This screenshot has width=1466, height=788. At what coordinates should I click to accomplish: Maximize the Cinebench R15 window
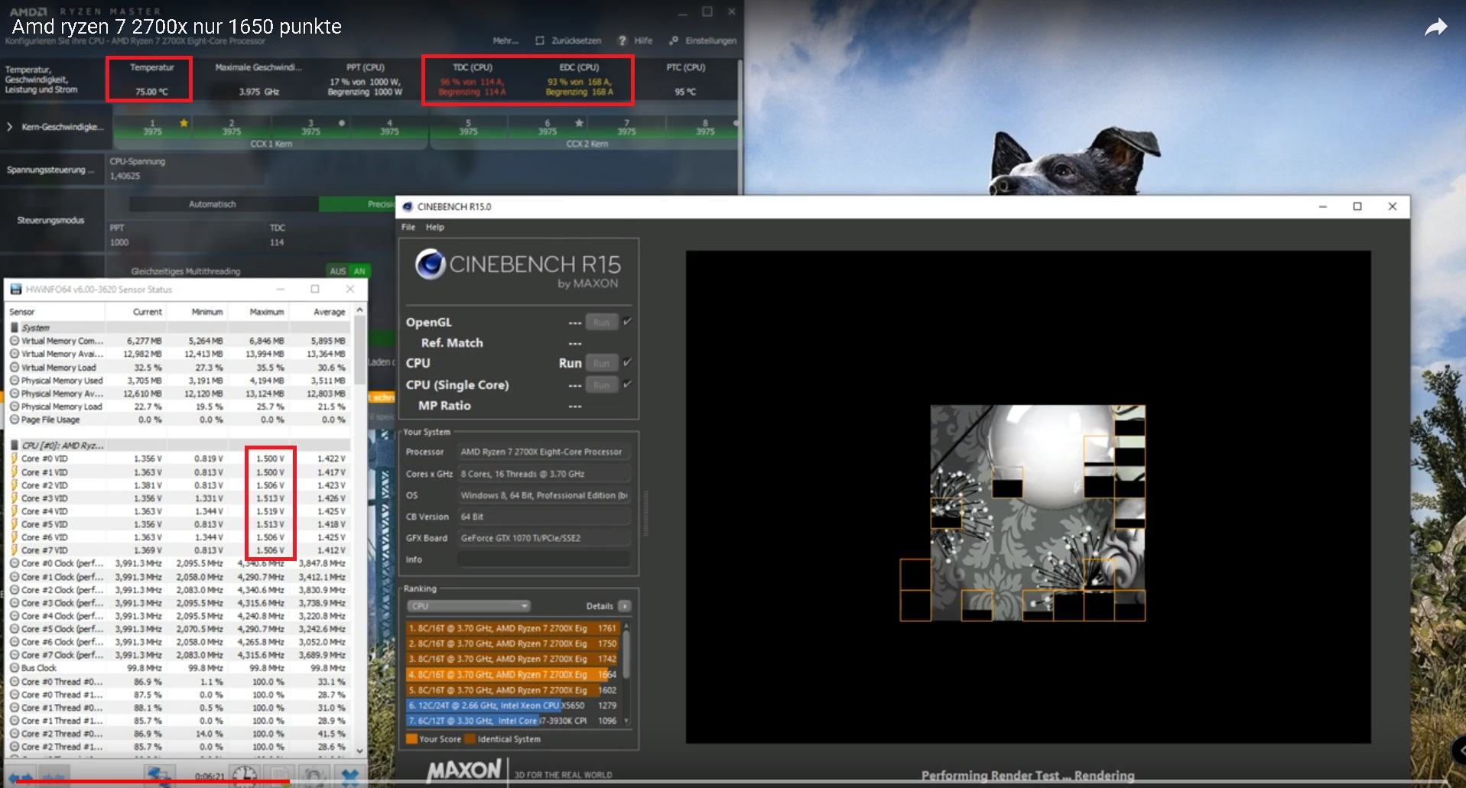point(1357,206)
